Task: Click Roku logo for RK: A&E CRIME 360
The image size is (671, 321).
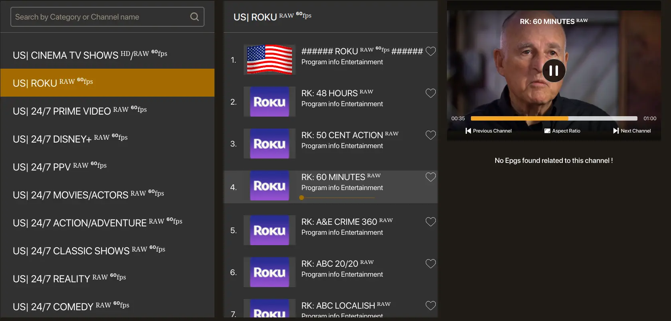Action: click(x=270, y=230)
